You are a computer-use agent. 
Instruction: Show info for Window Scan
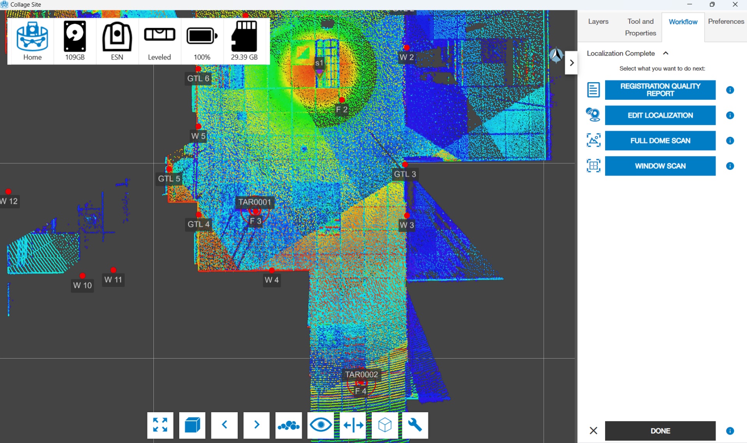[x=730, y=166]
